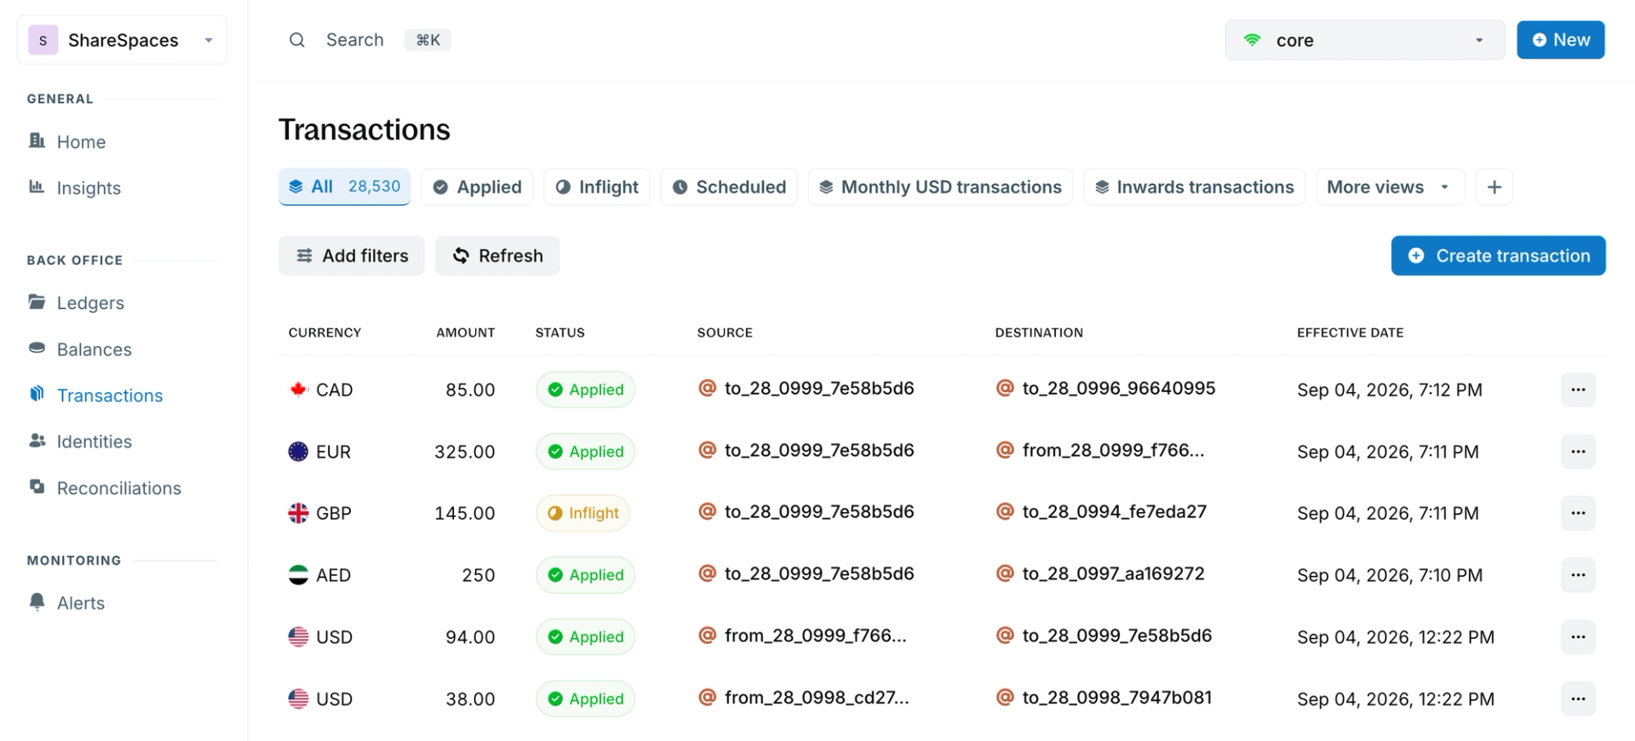Click the search magnifier icon
The height and width of the screenshot is (741, 1635).
tap(296, 40)
